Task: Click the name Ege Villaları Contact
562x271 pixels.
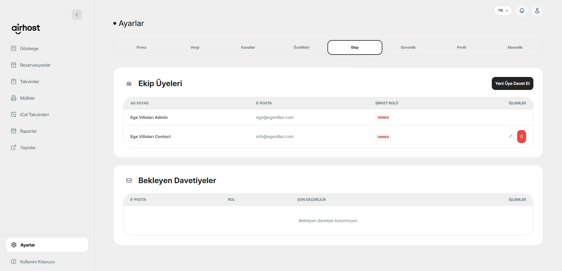Action: pyautogui.click(x=150, y=137)
